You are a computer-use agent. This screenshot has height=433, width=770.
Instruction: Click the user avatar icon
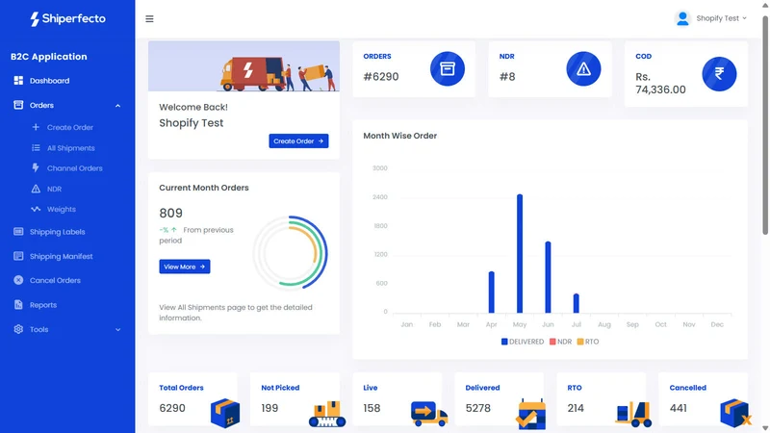tap(682, 18)
